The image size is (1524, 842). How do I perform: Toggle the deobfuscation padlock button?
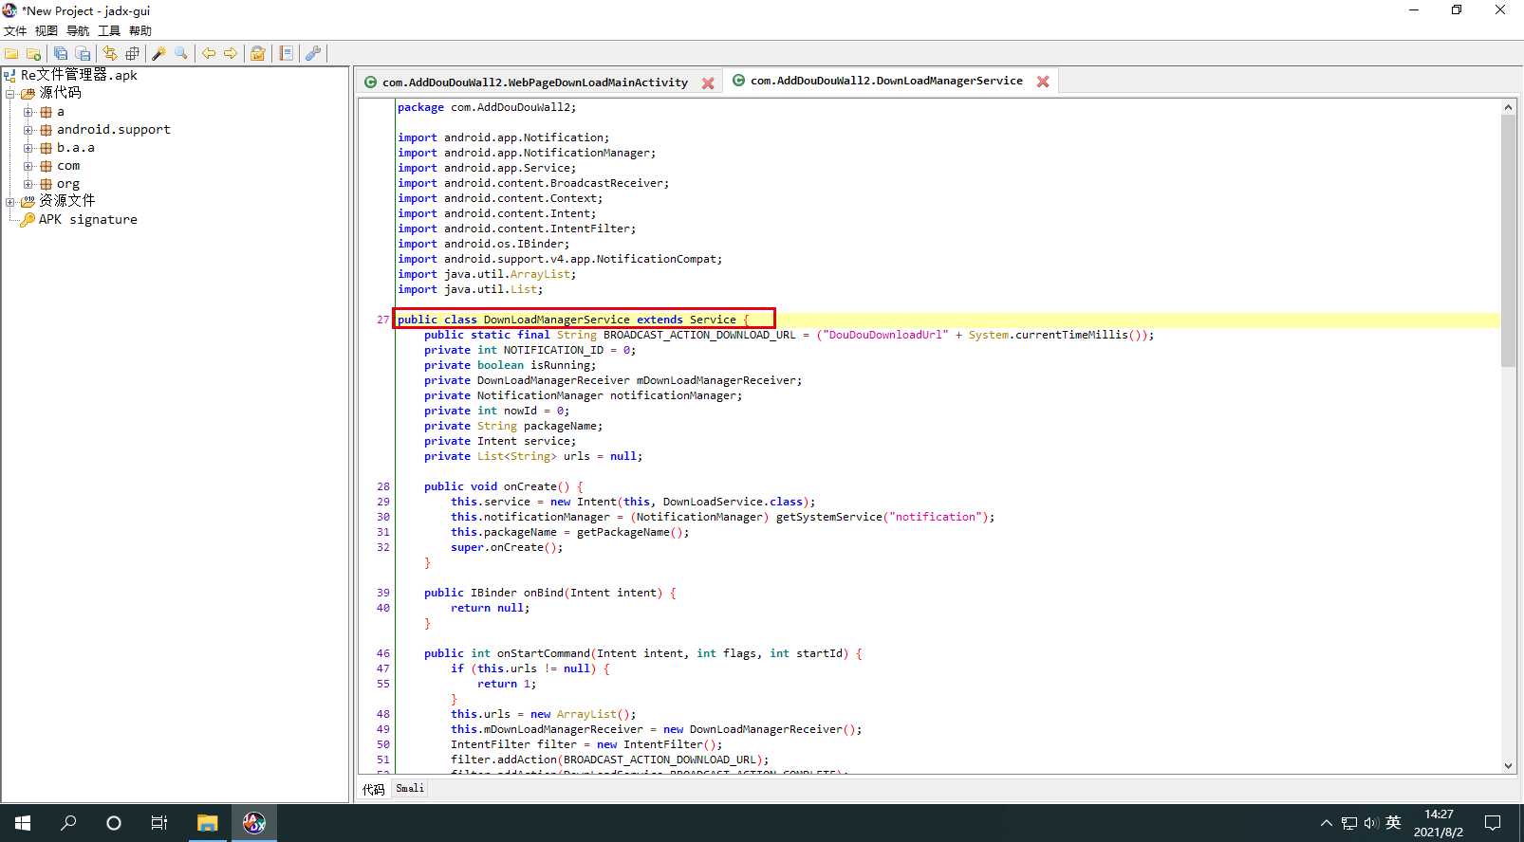[257, 54]
